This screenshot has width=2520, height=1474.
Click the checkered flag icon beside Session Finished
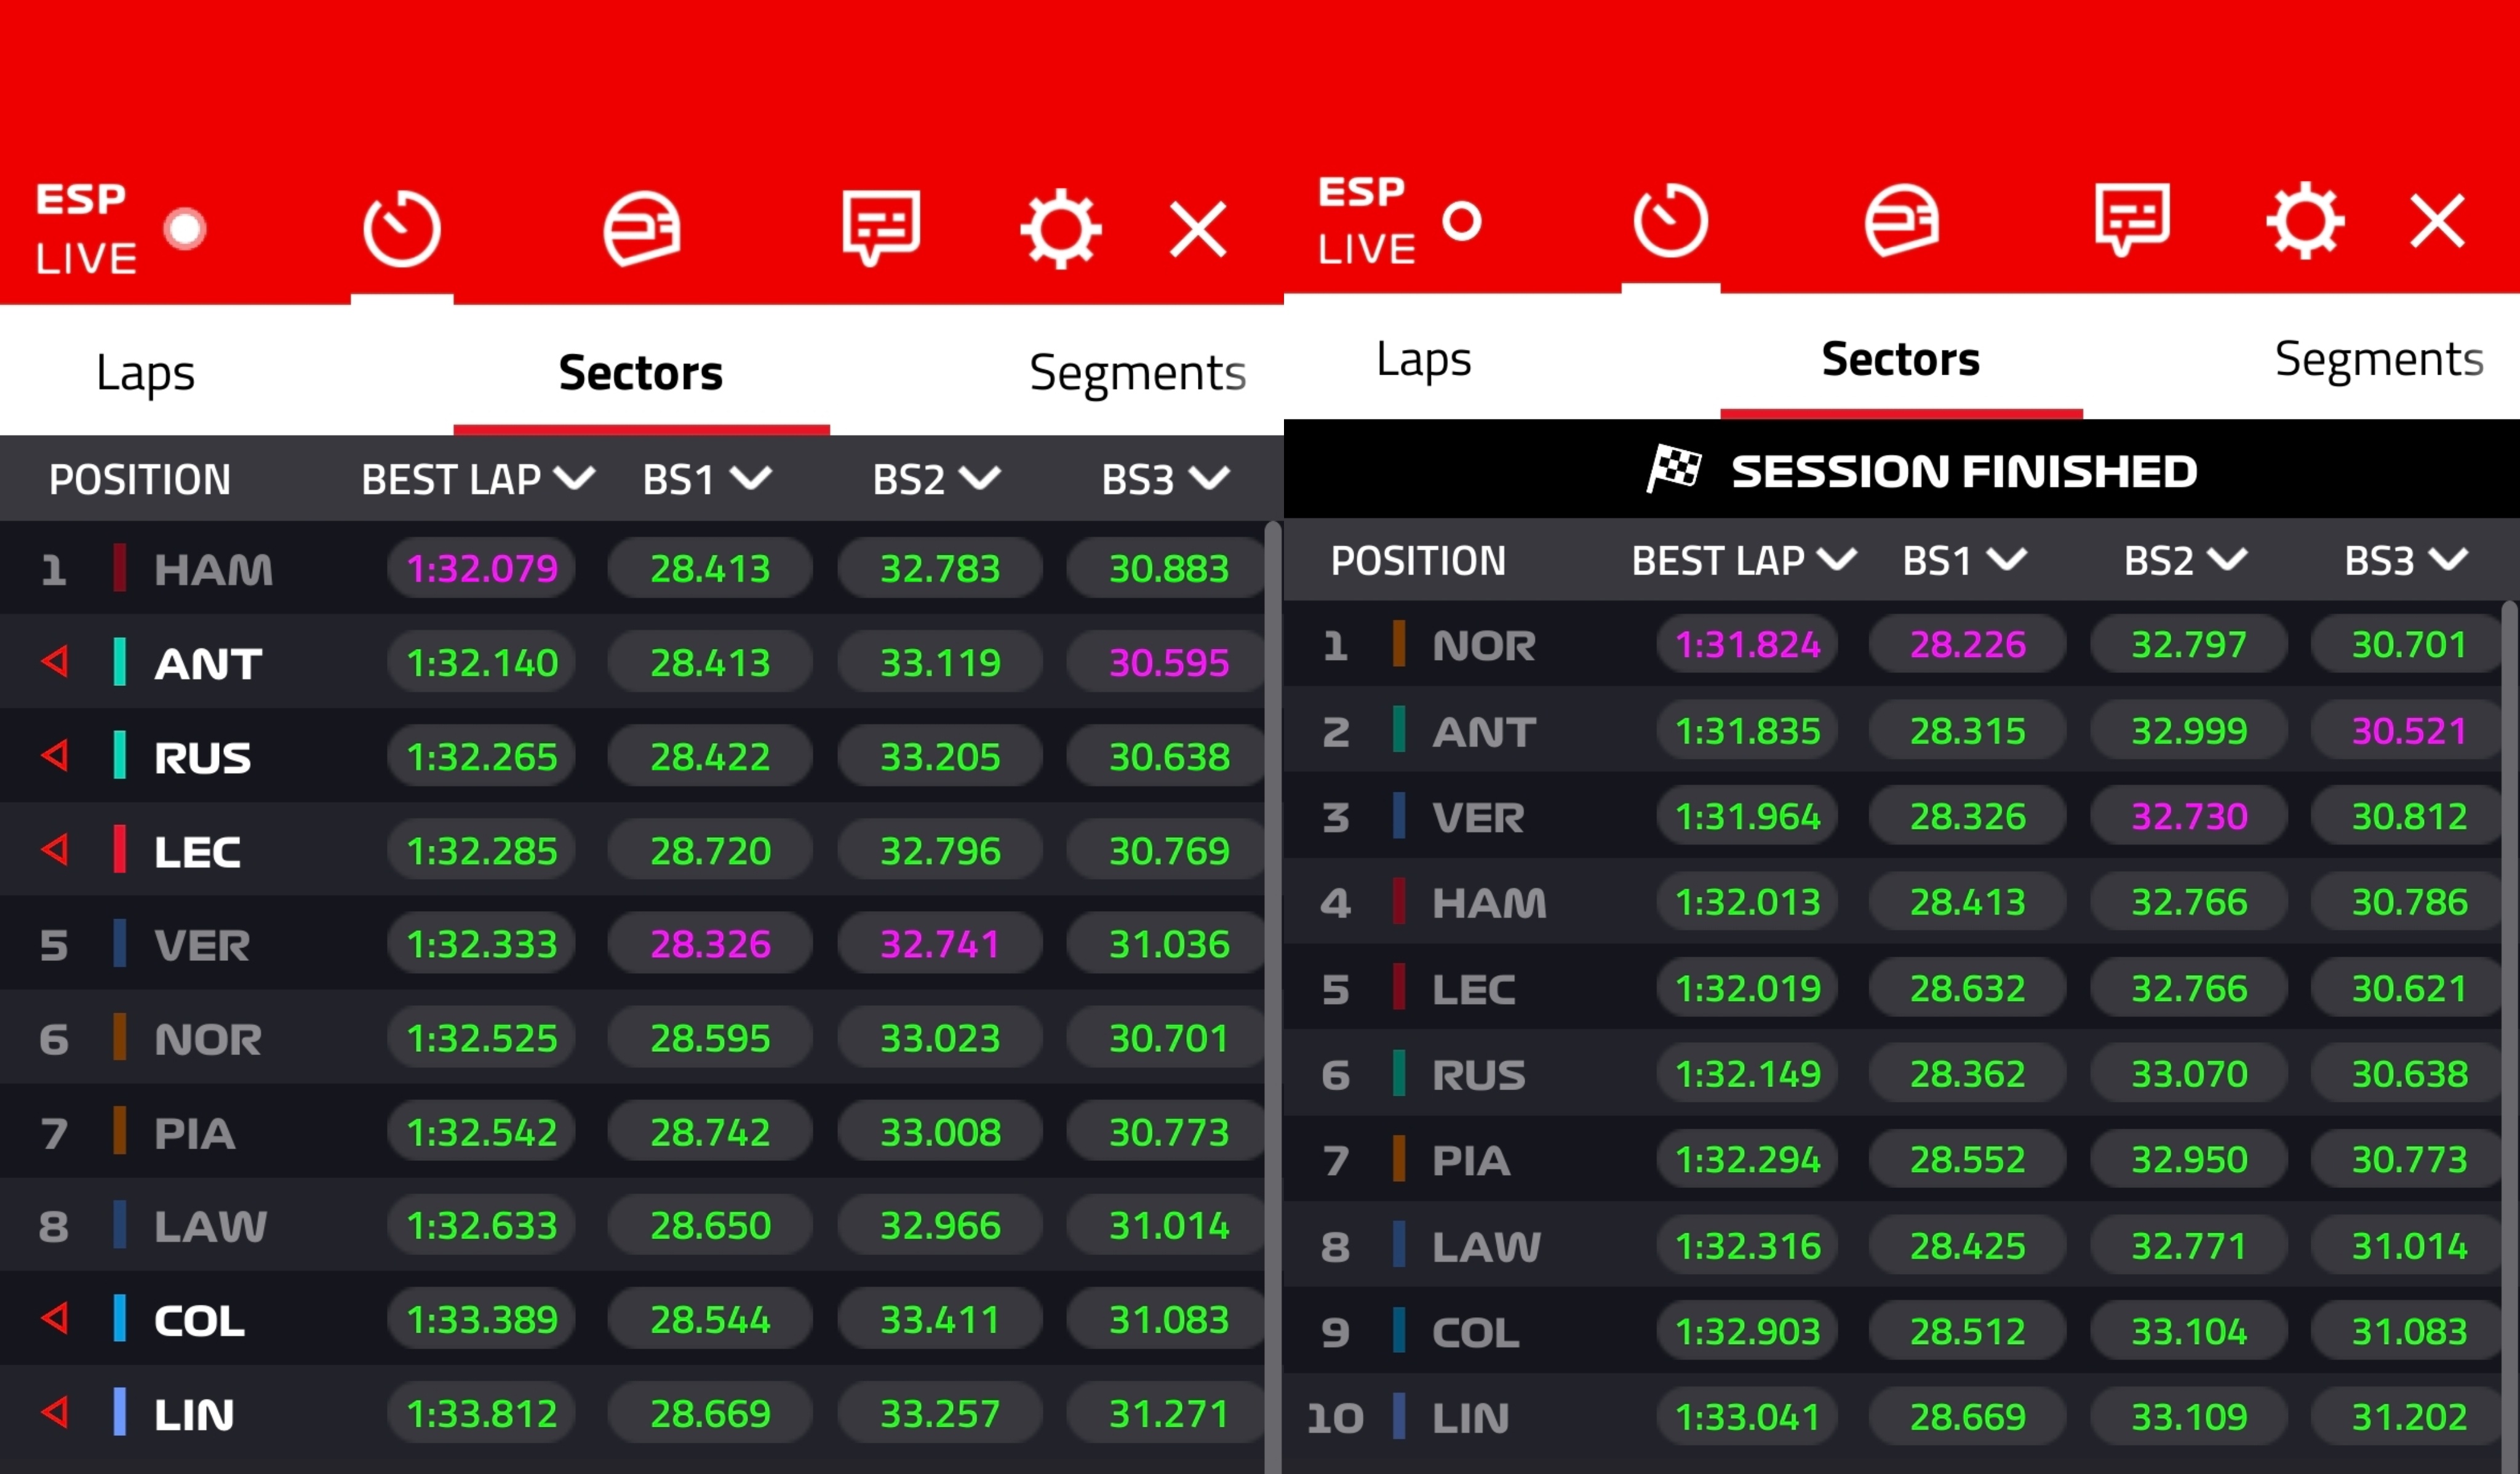[x=1675, y=468]
